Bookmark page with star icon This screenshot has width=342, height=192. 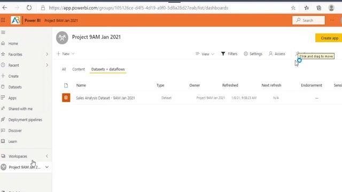293,8
